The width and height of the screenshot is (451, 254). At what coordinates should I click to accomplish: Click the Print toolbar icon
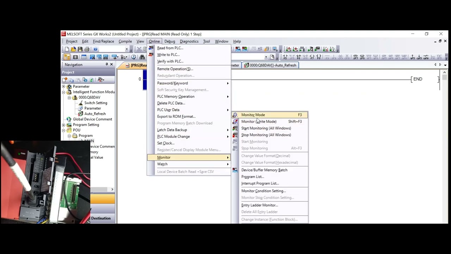(87, 49)
